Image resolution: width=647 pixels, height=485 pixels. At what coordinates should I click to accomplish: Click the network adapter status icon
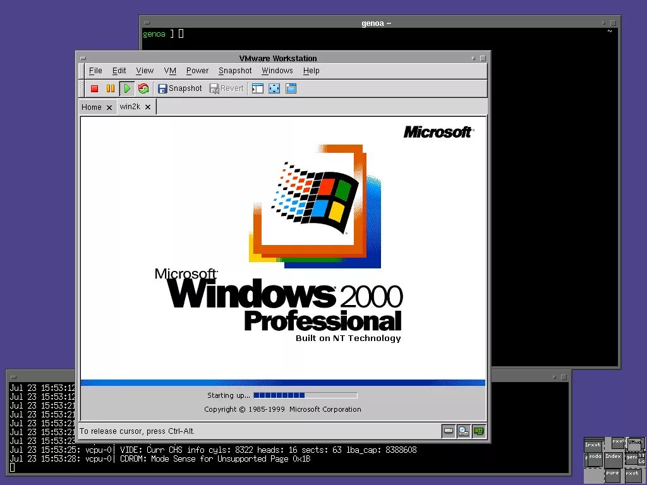[479, 431]
